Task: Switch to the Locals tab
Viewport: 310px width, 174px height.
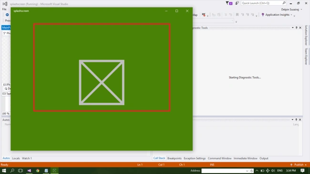Action: pos(16,158)
